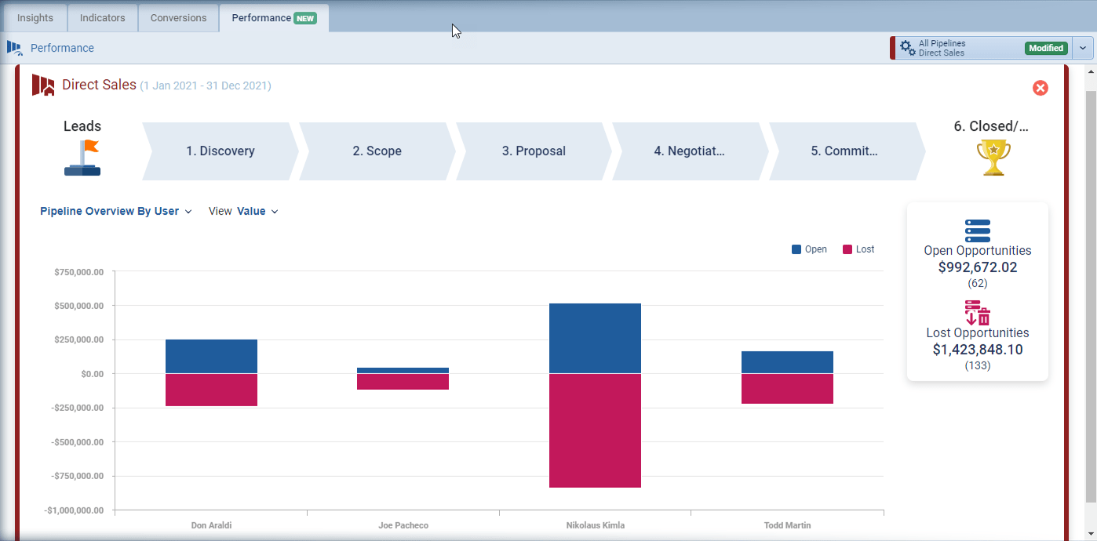Click the blue Open legend color swatch
Screen dimensions: 1097x541
pyautogui.click(x=795, y=249)
